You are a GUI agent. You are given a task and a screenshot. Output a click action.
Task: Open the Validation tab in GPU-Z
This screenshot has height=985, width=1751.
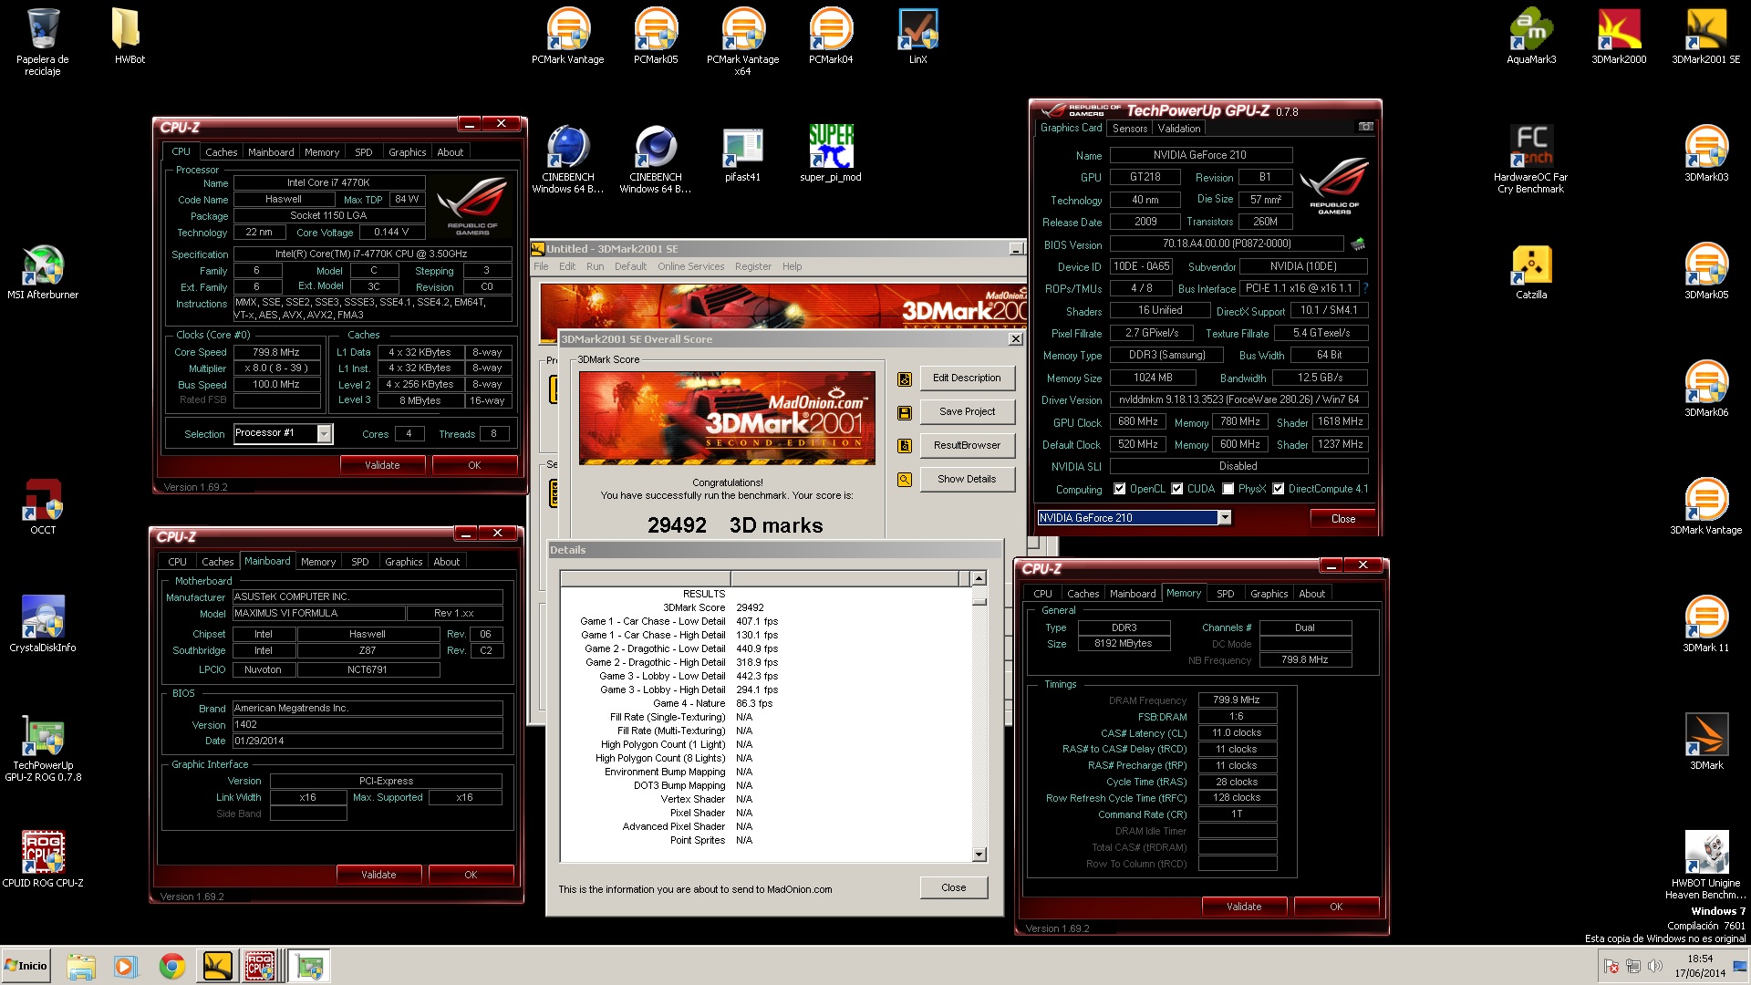(x=1179, y=129)
